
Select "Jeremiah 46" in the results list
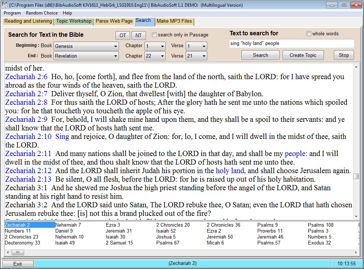pyautogui.click(x=270, y=237)
